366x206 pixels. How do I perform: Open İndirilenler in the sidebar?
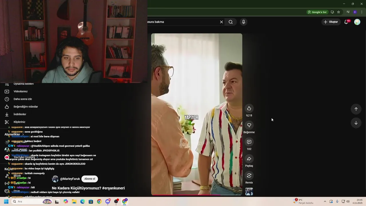pos(20,114)
